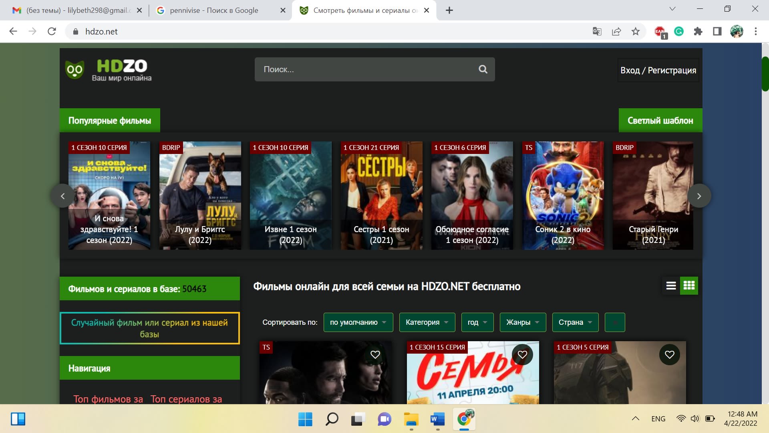Viewport: 769px width, 433px height.
Task: Open the по умолчанию sort dropdown
Action: (358, 322)
